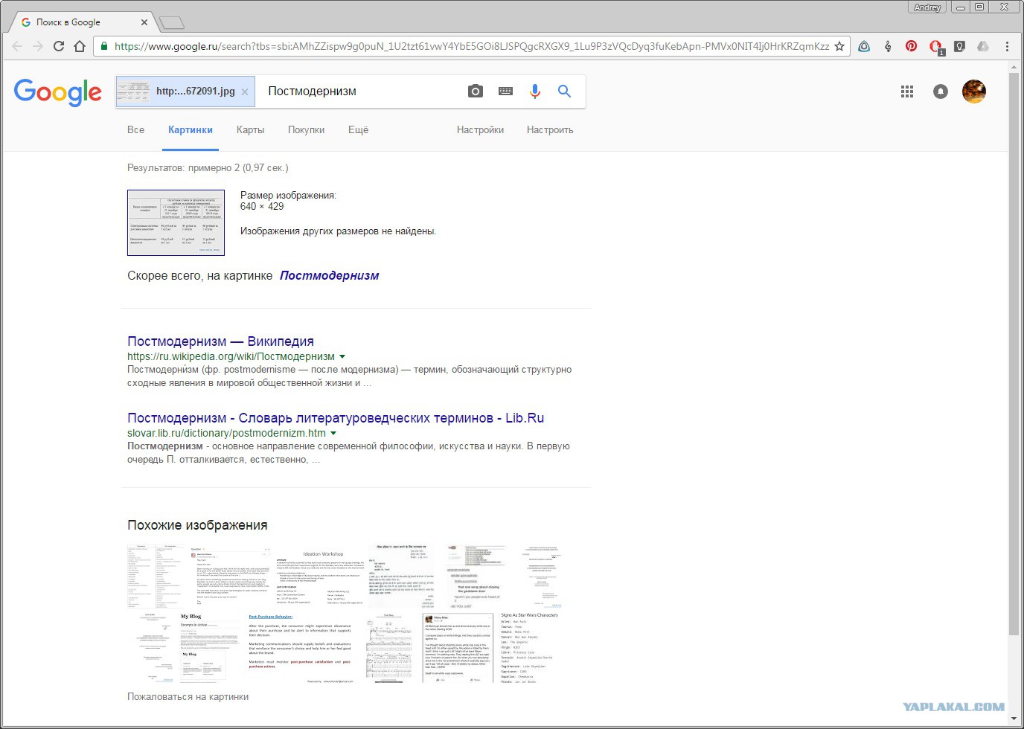Open the Google apps grid

[x=907, y=91]
